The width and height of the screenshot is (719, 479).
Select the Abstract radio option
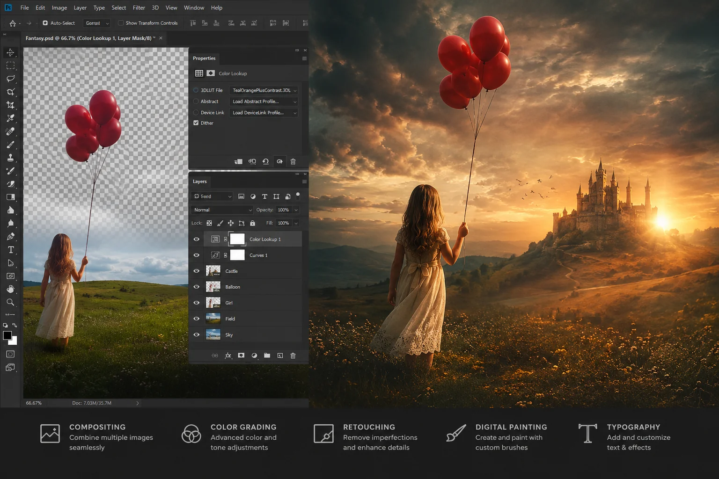[x=196, y=102]
